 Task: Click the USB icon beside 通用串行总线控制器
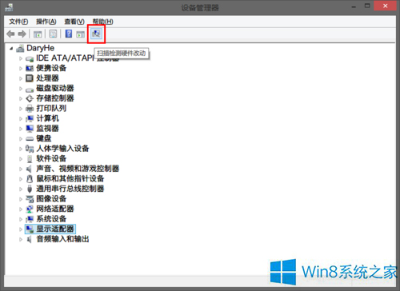tap(30, 189)
